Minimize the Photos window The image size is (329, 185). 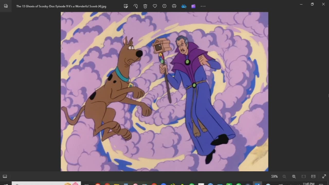click(301, 4)
